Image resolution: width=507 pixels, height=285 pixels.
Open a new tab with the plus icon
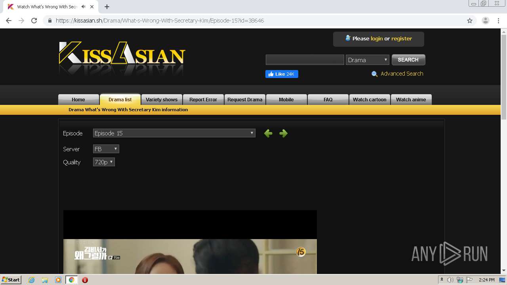[107, 7]
